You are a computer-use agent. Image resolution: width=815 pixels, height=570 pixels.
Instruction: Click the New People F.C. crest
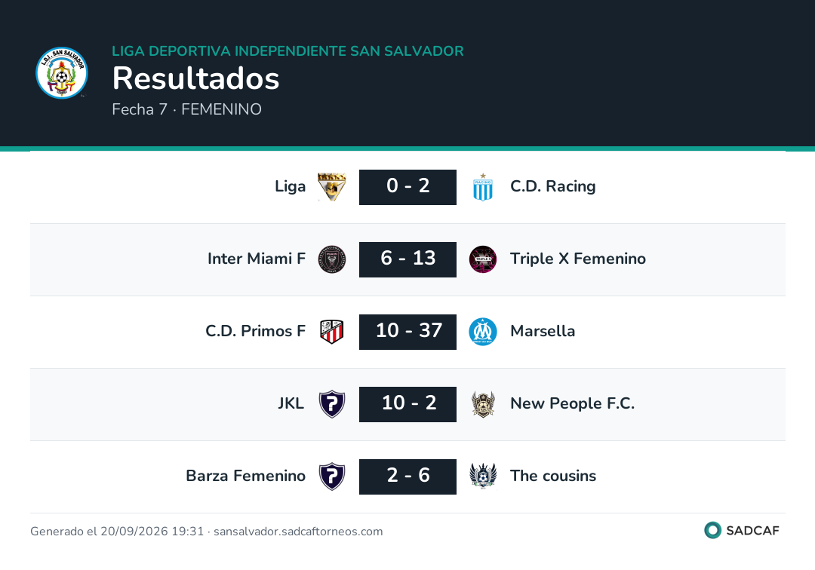[483, 404]
